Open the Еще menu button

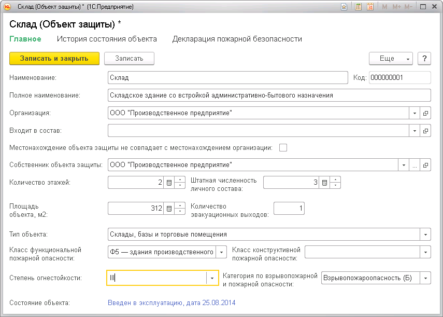[390, 59]
